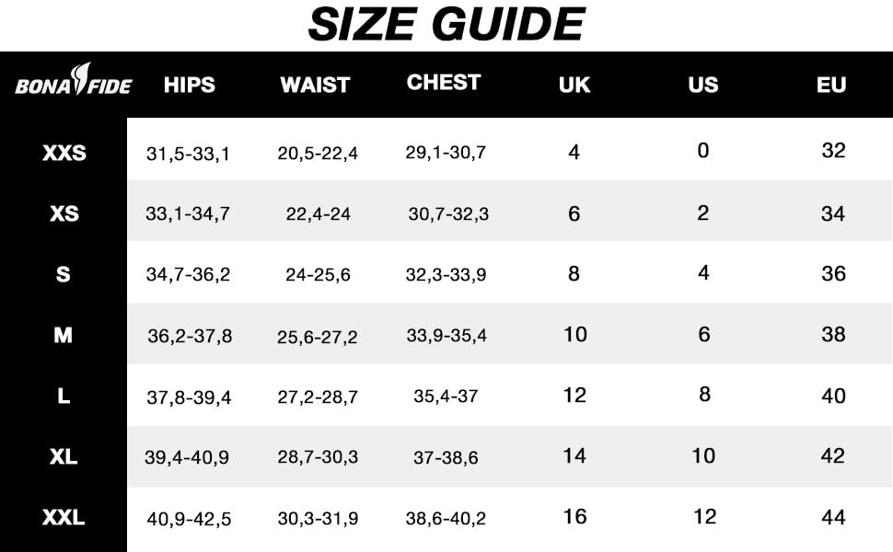Select the L size label
The image size is (893, 552).
coord(63,397)
